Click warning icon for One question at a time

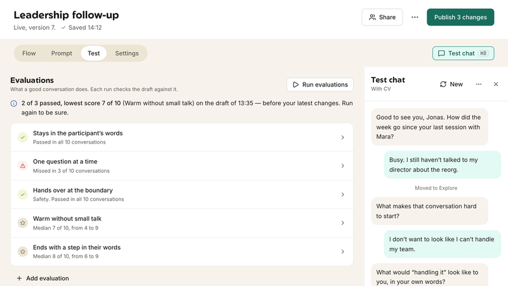pos(23,166)
